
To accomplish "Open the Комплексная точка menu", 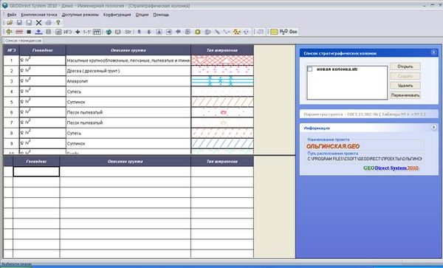I will 39,15.
